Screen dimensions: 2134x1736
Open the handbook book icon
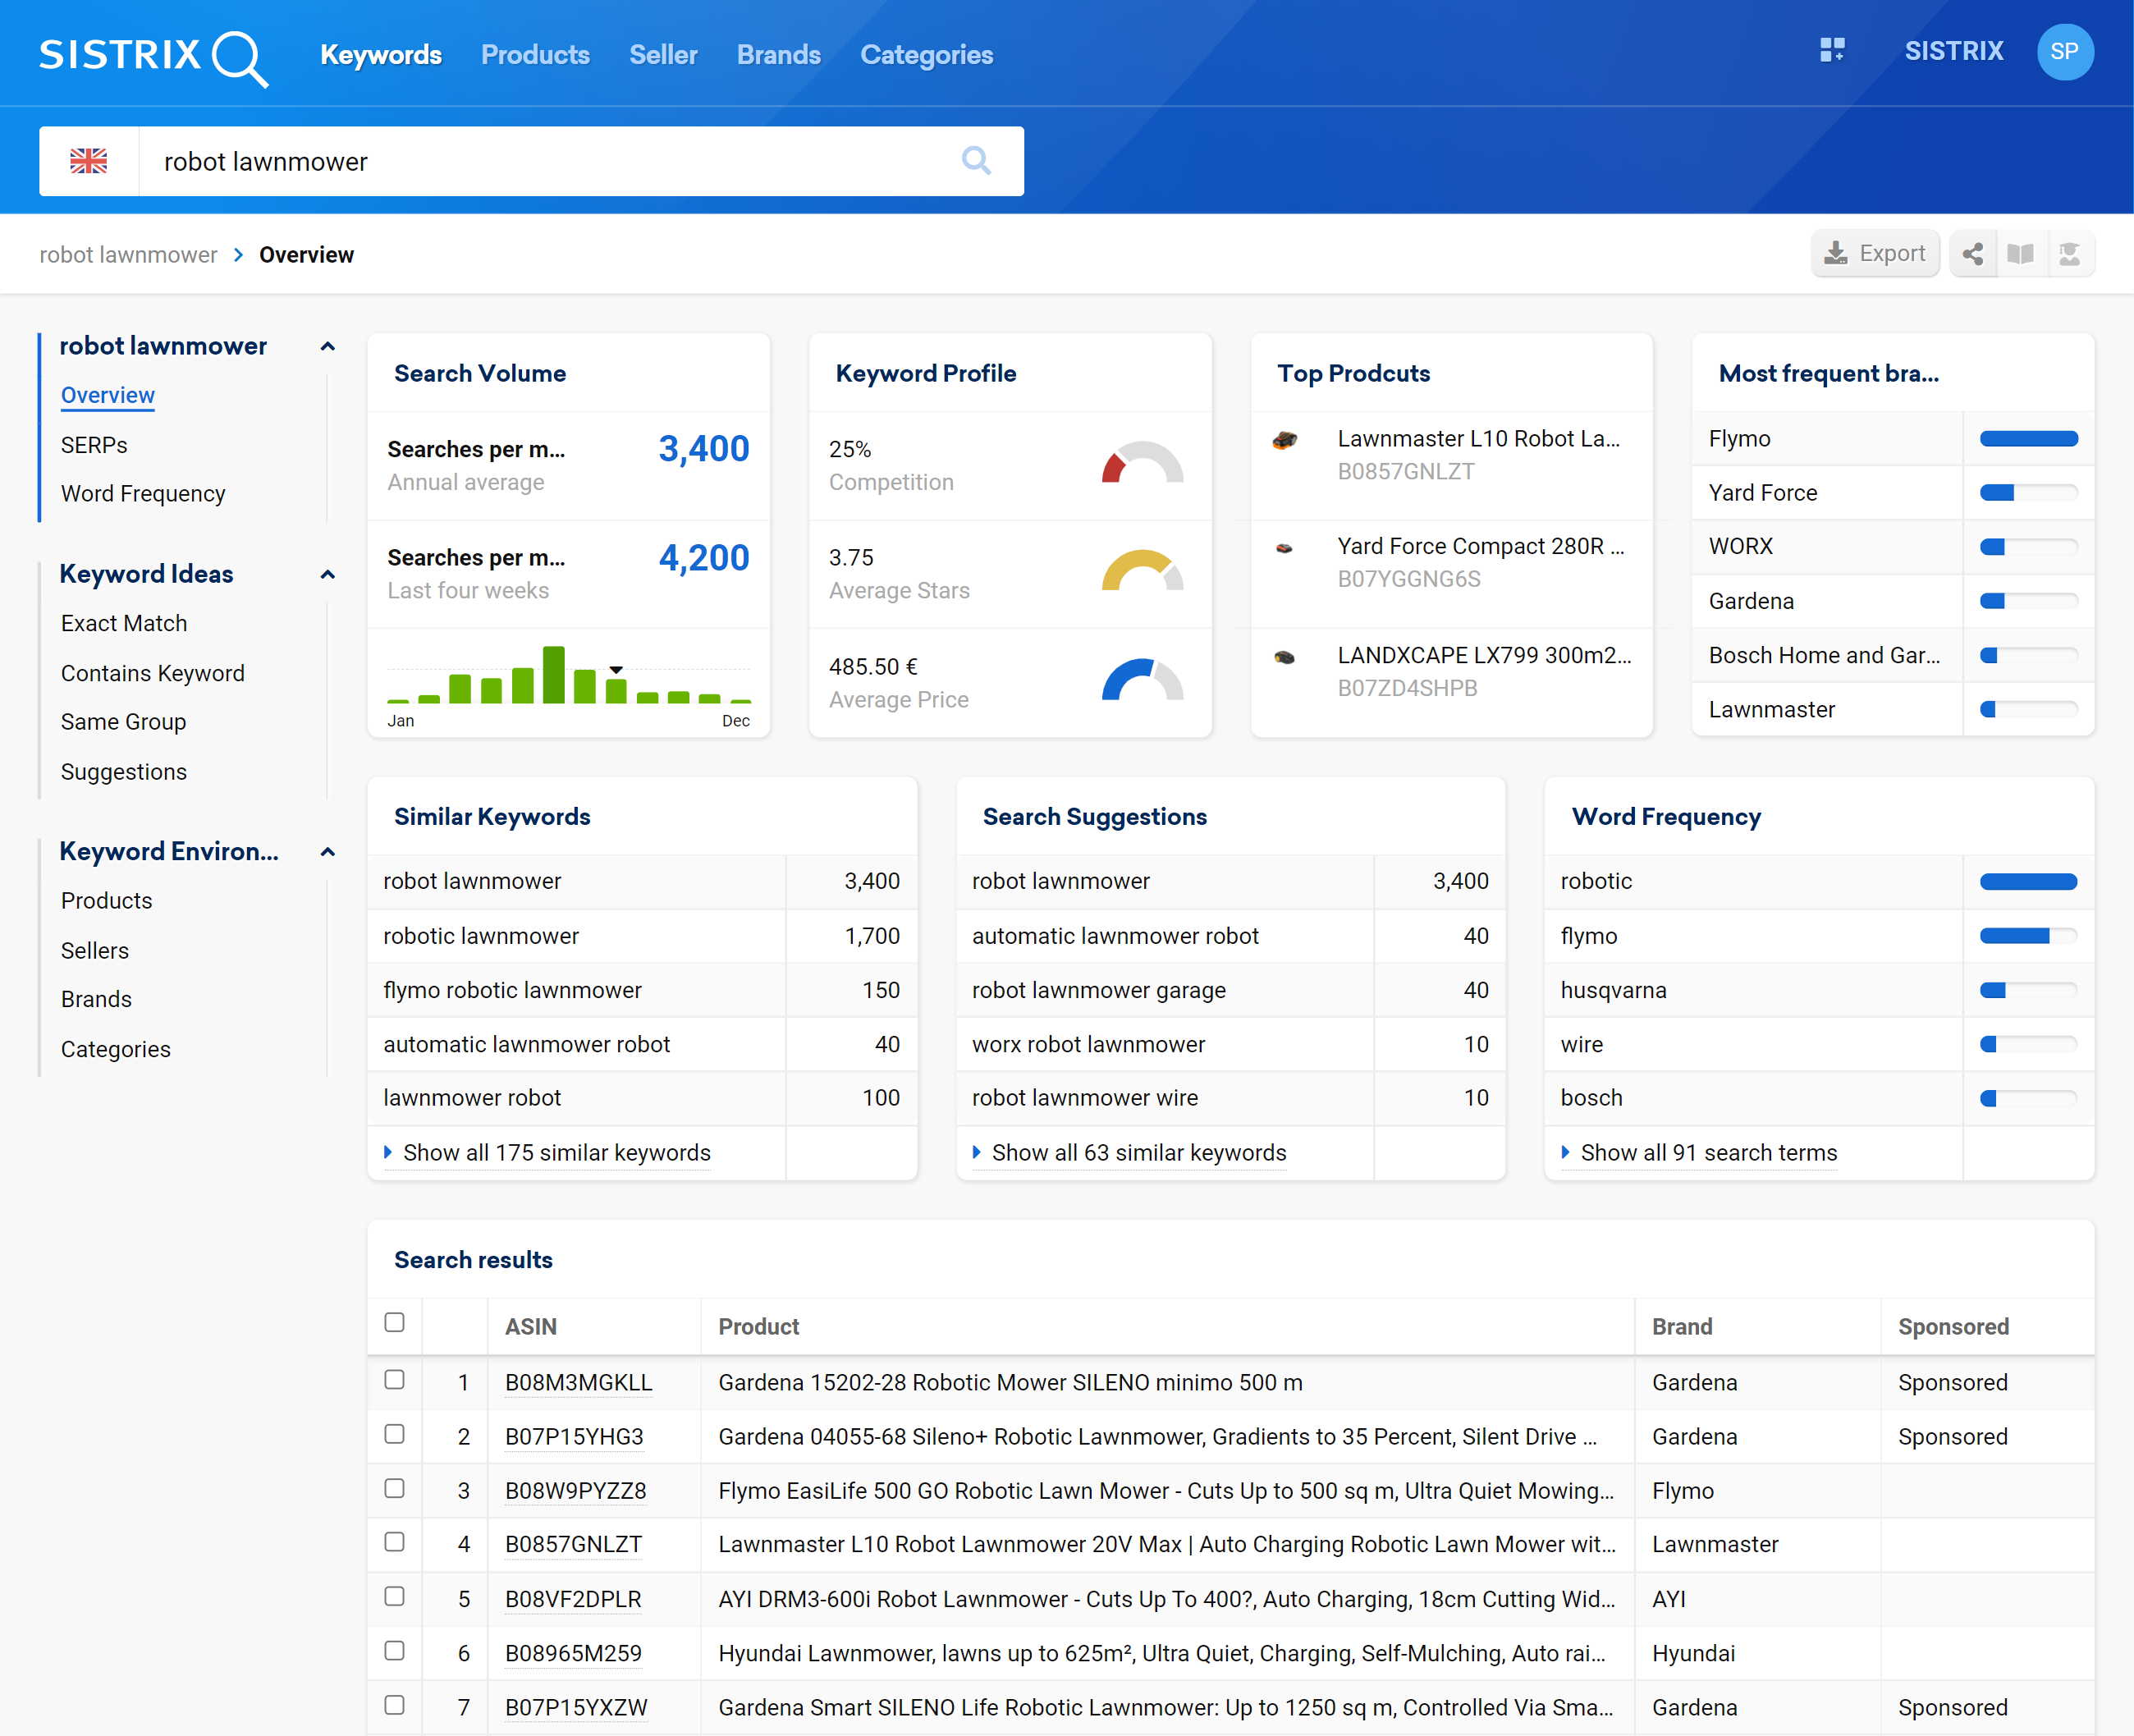click(x=2020, y=254)
